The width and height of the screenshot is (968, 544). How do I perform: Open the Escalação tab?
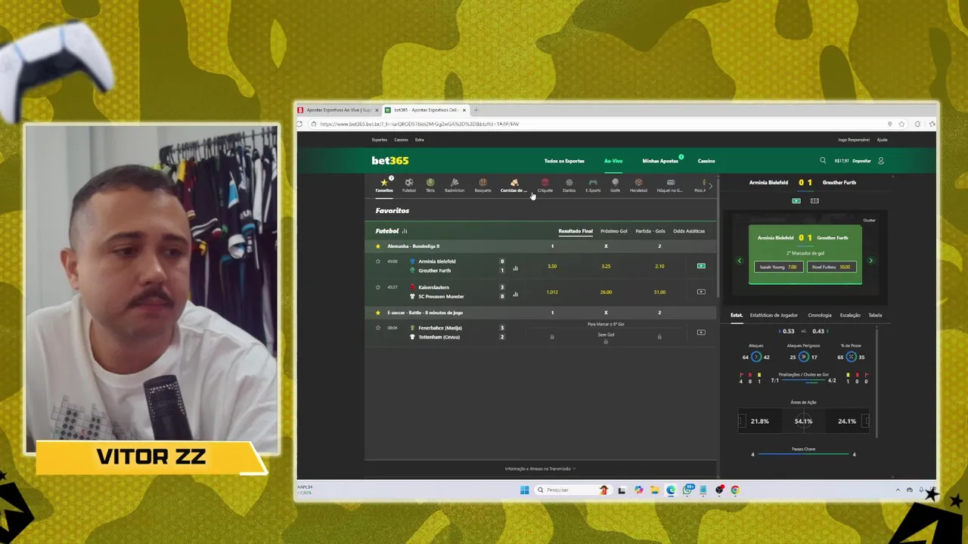(x=850, y=315)
